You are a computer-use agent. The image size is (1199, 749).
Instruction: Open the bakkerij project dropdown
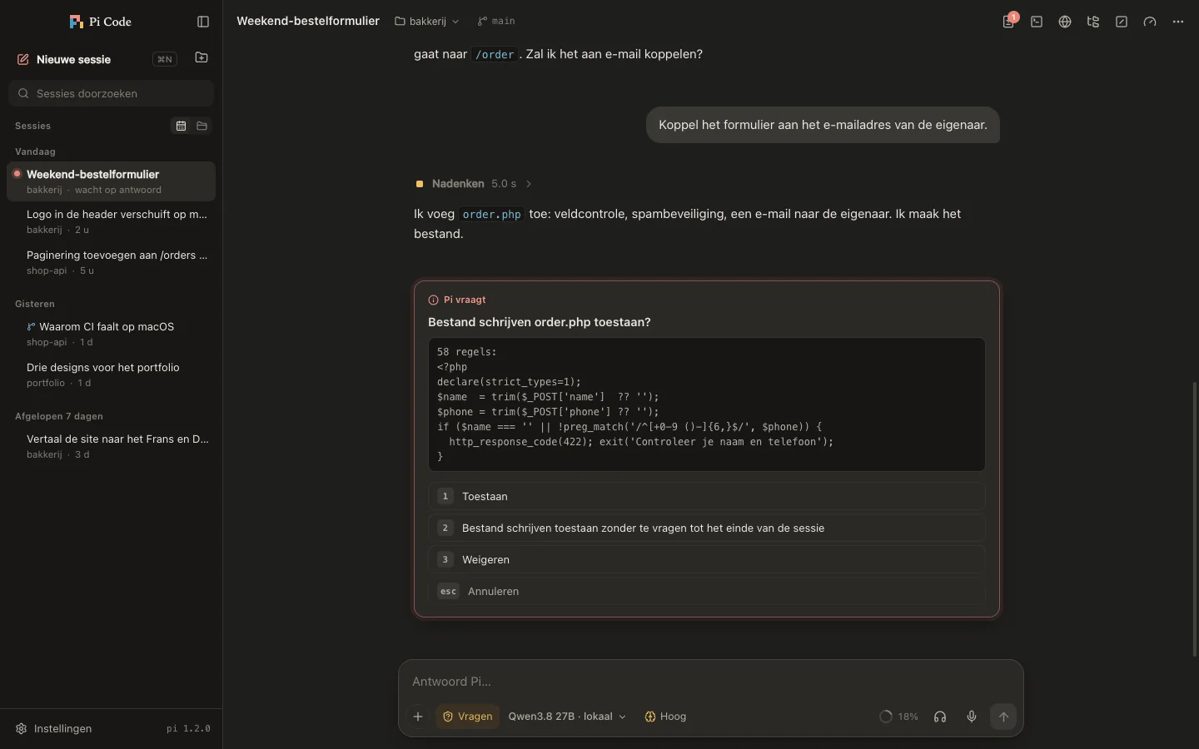click(x=426, y=21)
